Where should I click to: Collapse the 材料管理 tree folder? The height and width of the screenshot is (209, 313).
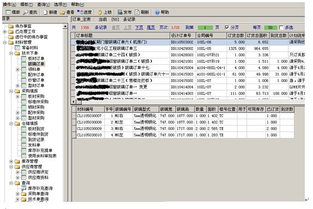click(5, 43)
